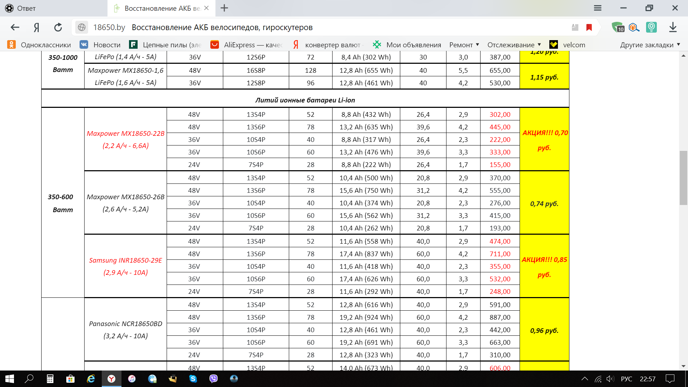Screen dimensions: 688x387
Task: Click heading Литий ионные батареи Li-ion
Action: tap(305, 100)
